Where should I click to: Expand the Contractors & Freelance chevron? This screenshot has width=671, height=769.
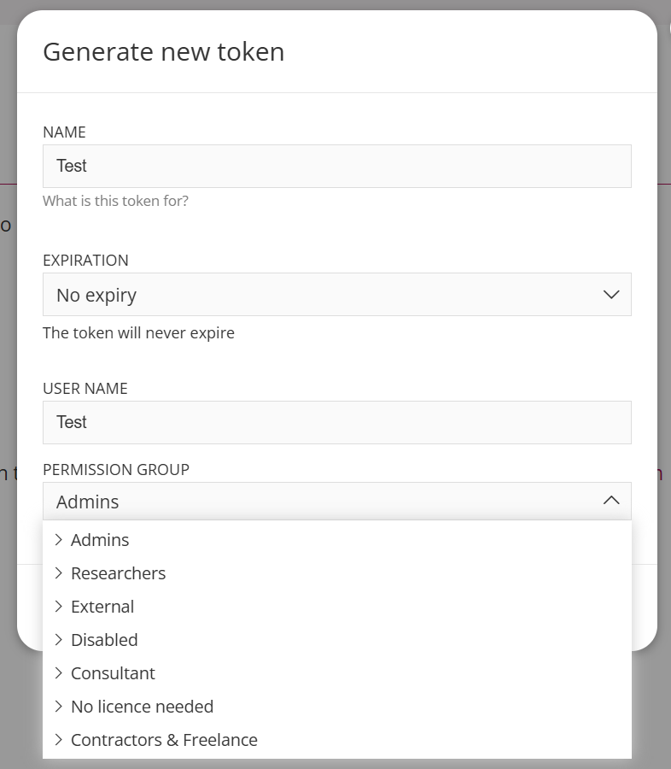(x=59, y=740)
